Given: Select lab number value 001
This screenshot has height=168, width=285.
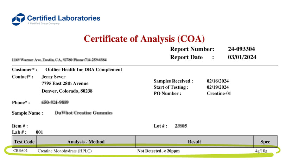Looking at the screenshot, I should tap(39, 132).
